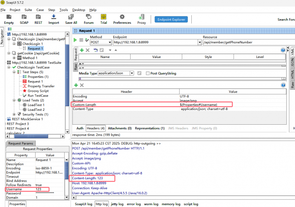Open the Help menu
This screenshot has height=207, width=295.
click(93, 10)
